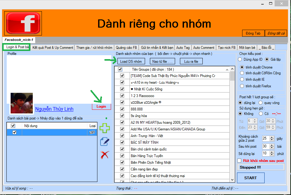291x195 pixels.
Task: Select the dừng lại radio button
Action: coord(240,103)
